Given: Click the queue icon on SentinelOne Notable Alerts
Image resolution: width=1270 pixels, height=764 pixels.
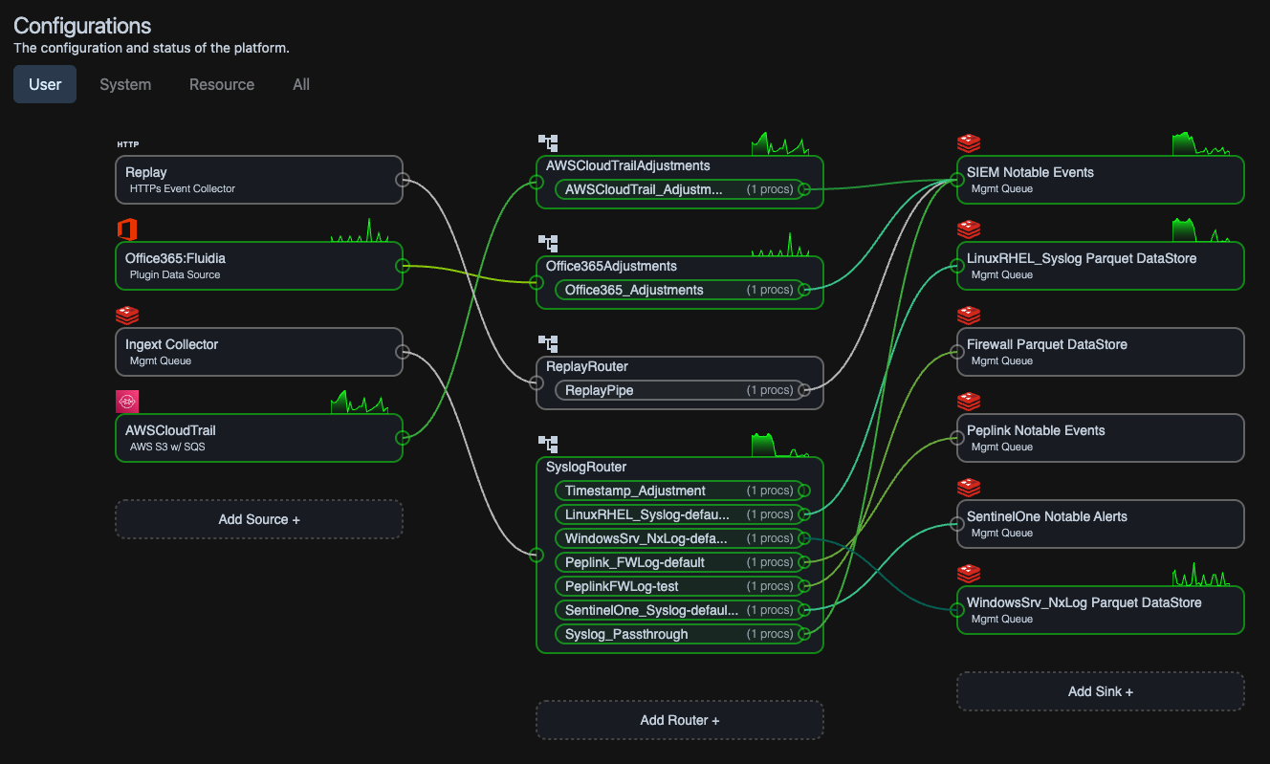Looking at the screenshot, I should (x=969, y=488).
